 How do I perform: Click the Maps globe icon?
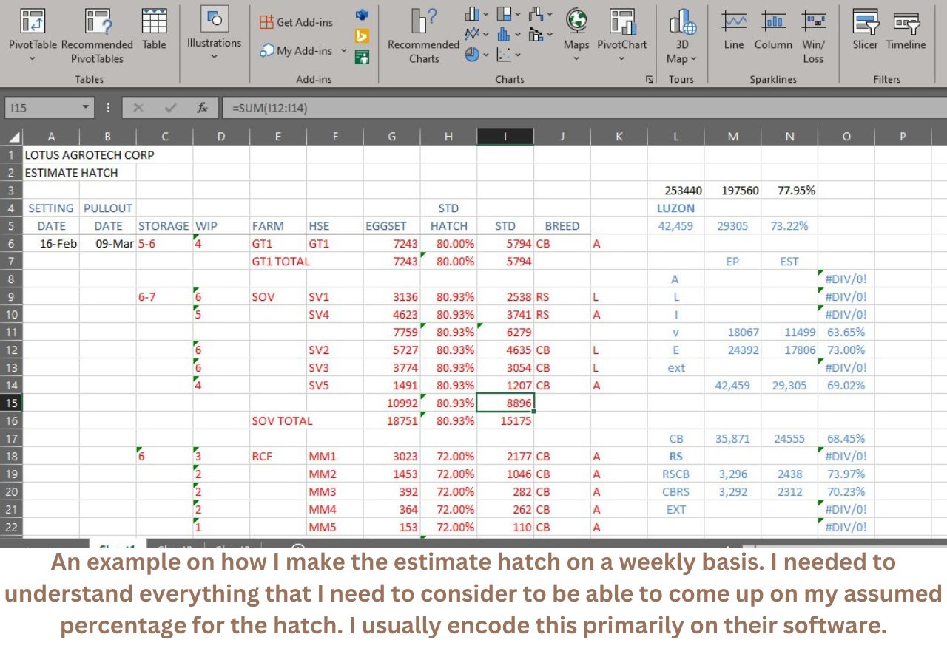(x=576, y=20)
